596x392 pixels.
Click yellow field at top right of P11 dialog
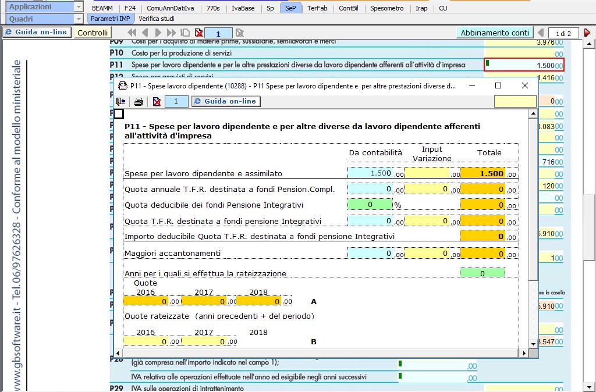tap(515, 101)
